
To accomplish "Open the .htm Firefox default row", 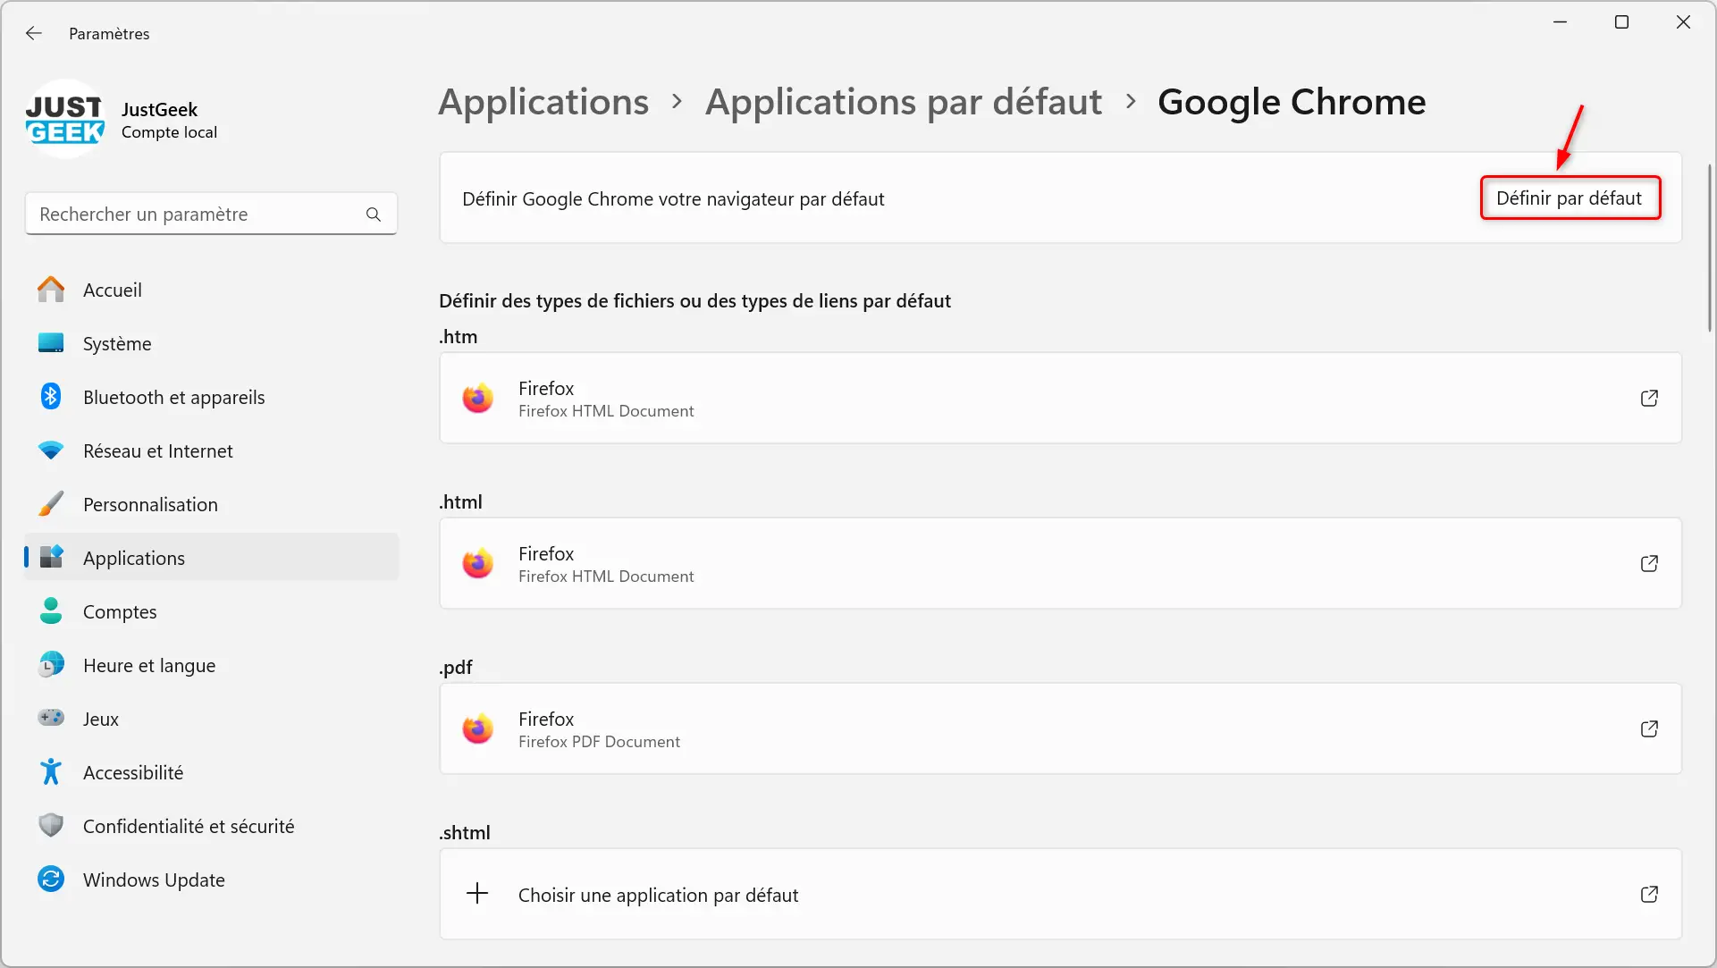I will pyautogui.click(x=1060, y=398).
